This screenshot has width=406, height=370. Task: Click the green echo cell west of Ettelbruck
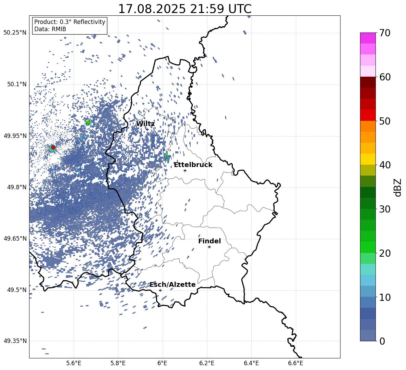coord(167,156)
